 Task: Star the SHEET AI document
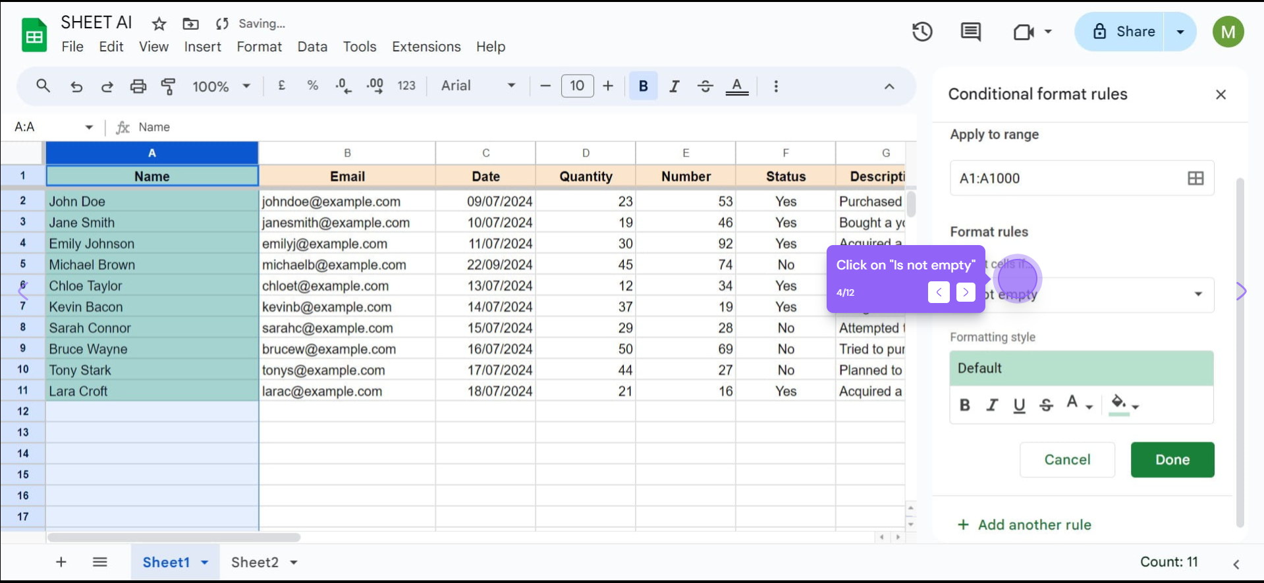pos(159,24)
